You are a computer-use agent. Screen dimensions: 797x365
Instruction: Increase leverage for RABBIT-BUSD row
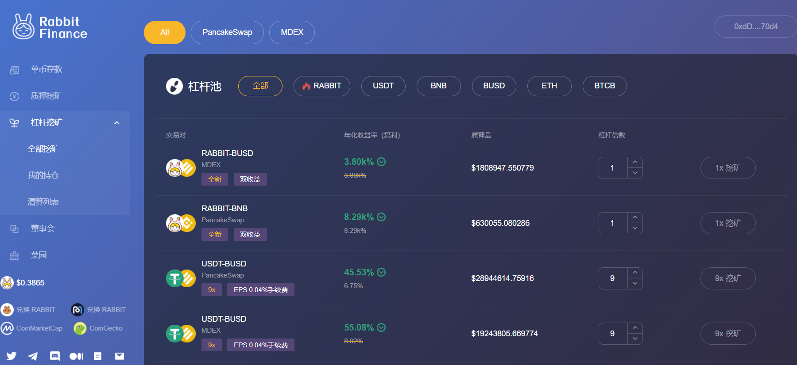(x=635, y=163)
